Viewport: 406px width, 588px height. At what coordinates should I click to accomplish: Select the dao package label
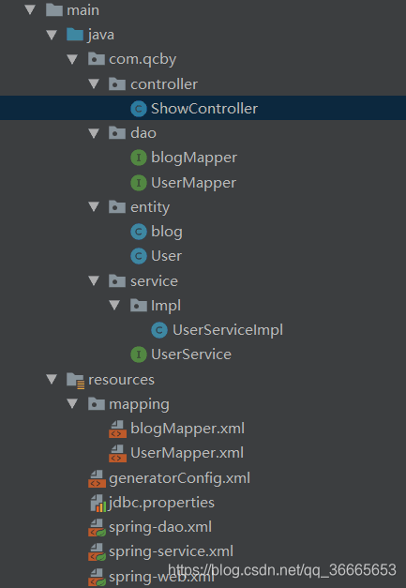click(143, 133)
